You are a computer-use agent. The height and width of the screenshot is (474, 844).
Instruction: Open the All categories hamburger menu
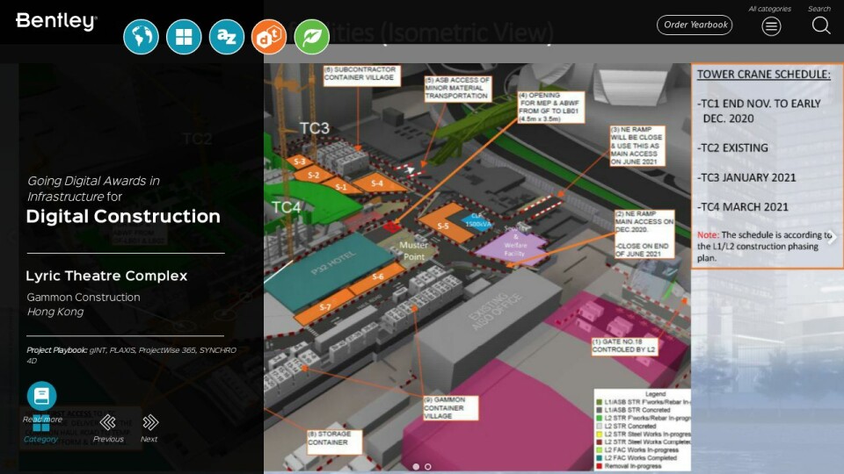771,25
